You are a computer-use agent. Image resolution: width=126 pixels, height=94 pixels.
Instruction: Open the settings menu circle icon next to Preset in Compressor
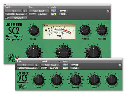tap(48, 7)
